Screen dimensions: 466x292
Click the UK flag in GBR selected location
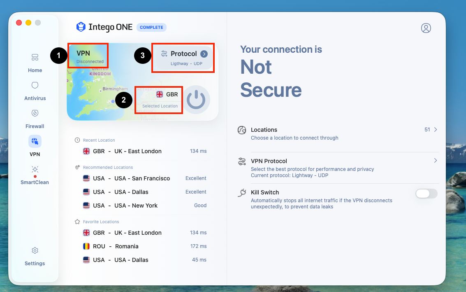pyautogui.click(x=160, y=94)
